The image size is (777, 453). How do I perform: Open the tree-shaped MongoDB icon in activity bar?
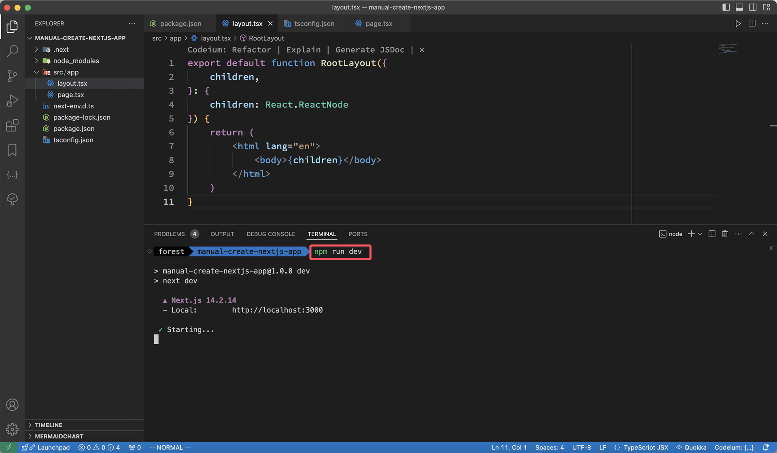pyautogui.click(x=12, y=199)
